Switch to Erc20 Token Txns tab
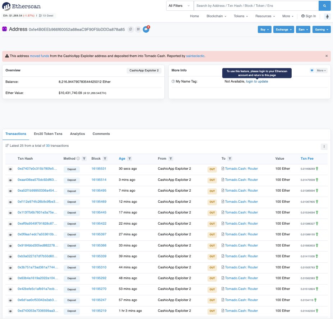 (48, 134)
